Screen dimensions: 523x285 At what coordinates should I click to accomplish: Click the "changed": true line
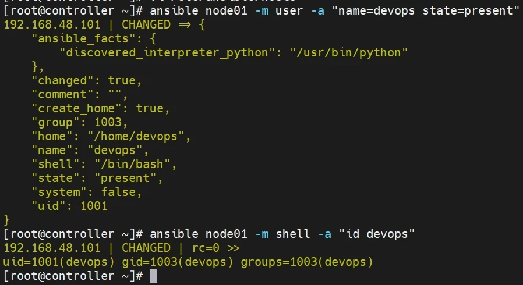86,80
